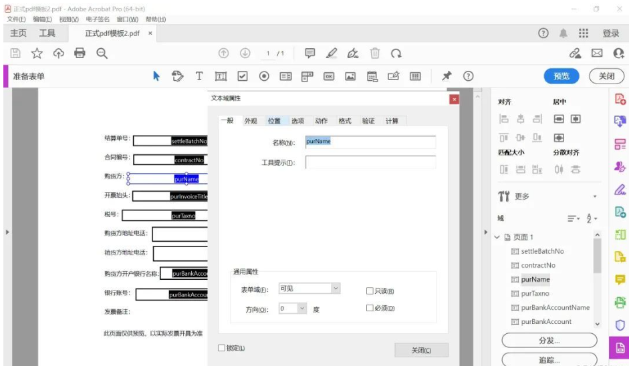Viewport: 629px width, 366px height.
Task: Send file by email envelope icon
Action: pos(597,53)
